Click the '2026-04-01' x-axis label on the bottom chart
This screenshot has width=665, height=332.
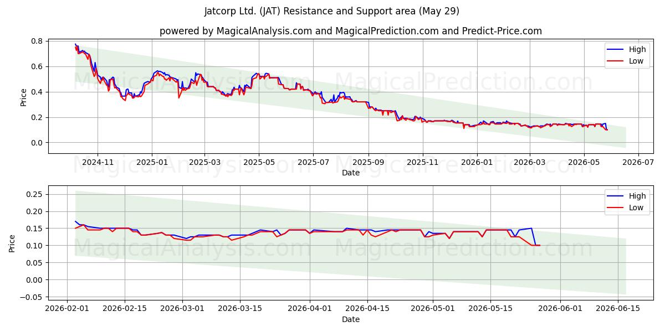click(x=310, y=309)
